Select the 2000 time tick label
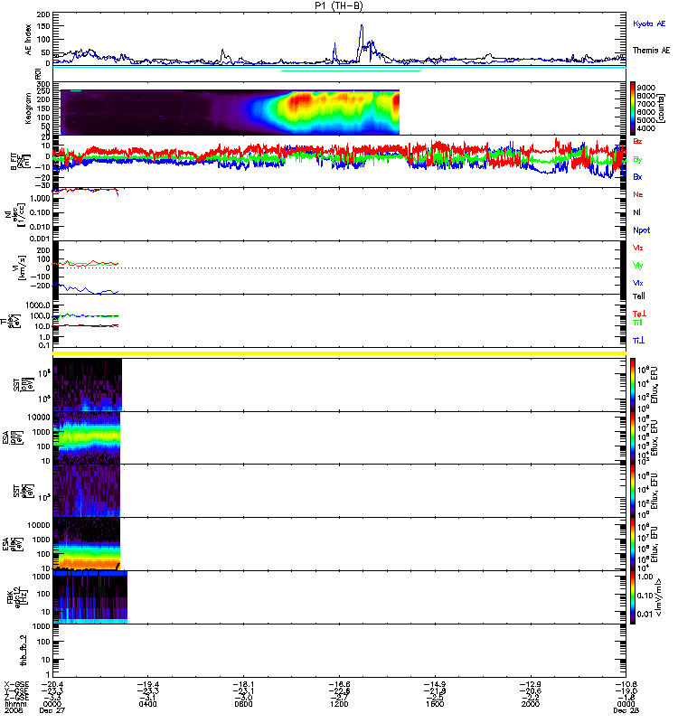 click(x=531, y=704)
